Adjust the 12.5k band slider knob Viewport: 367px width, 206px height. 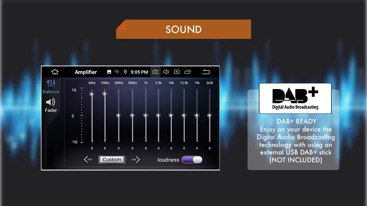(x=184, y=115)
